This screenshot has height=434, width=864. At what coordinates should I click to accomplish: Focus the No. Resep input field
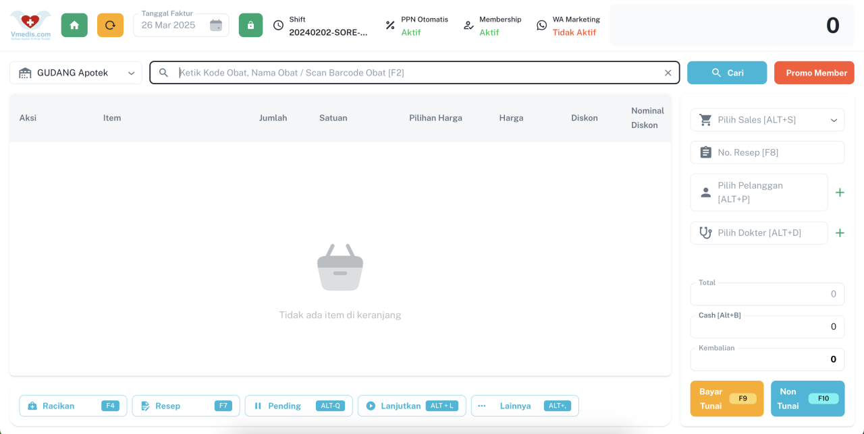767,152
